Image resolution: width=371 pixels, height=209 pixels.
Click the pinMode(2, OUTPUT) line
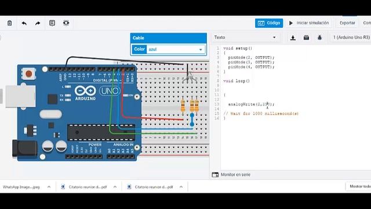click(251, 57)
